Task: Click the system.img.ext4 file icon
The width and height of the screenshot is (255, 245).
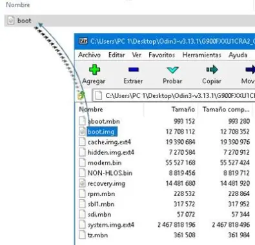Action: (82, 224)
